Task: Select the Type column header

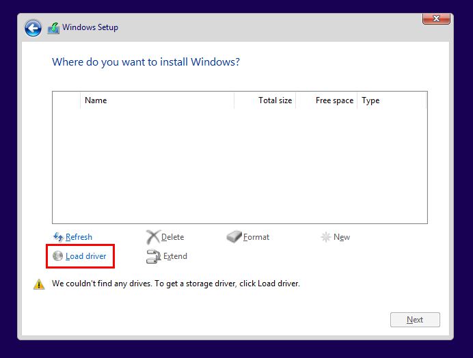Action: (370, 100)
